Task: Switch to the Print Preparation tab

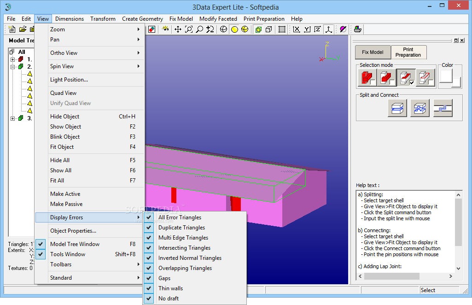Action: point(408,52)
